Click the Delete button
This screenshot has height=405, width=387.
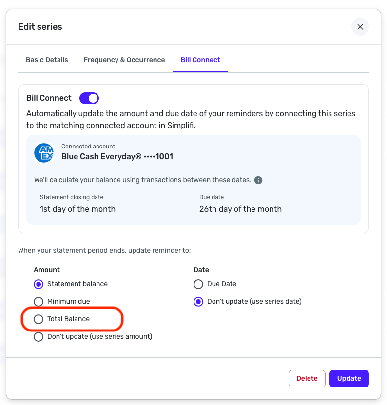307,378
